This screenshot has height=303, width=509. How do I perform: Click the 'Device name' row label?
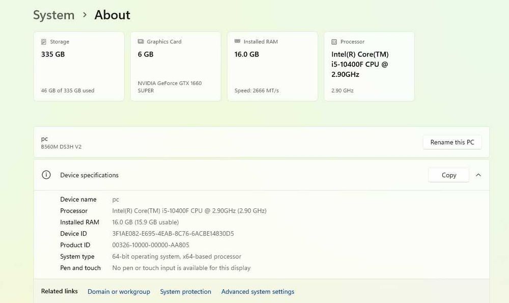click(78, 200)
